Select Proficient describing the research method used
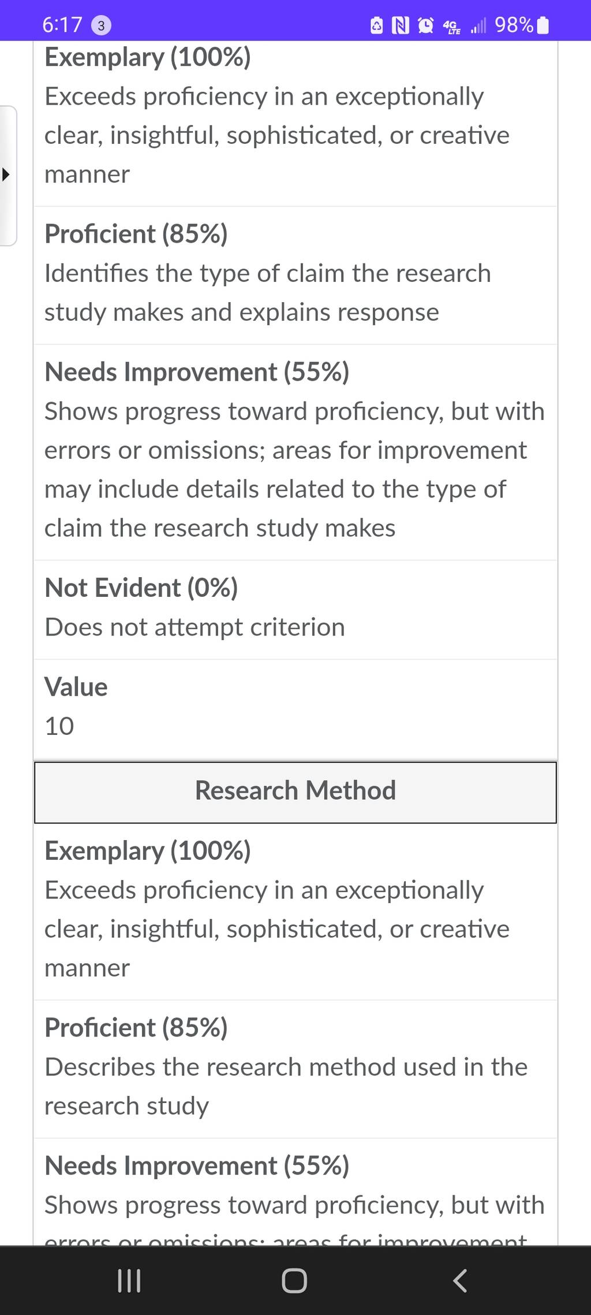 (295, 1069)
